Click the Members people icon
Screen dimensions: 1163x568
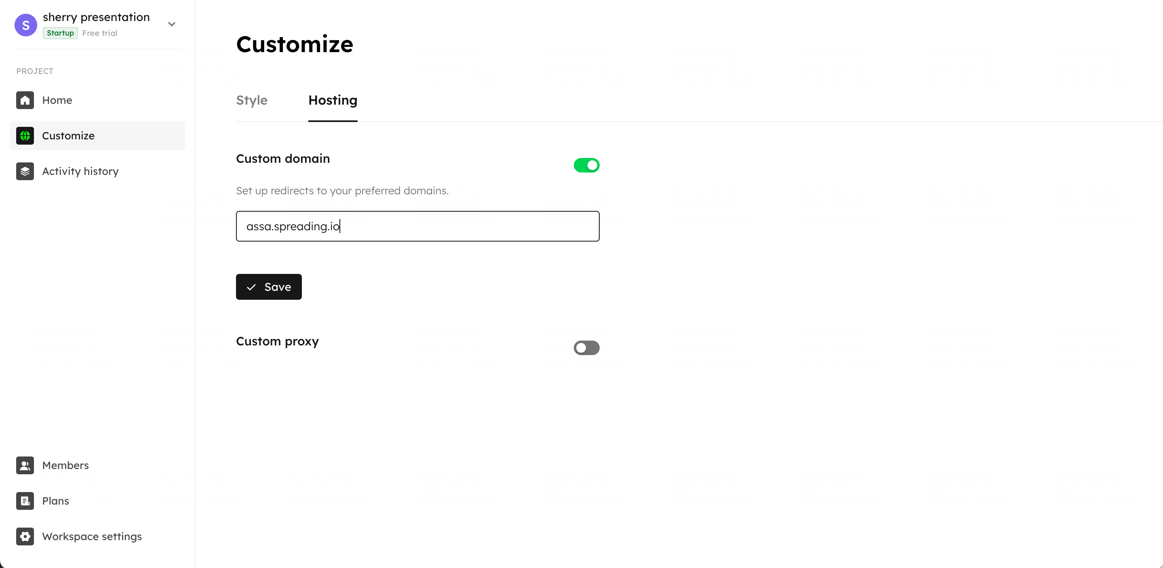25,465
